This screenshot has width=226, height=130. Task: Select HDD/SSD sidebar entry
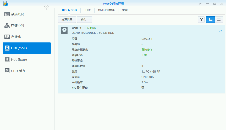pyautogui.click(x=27, y=48)
